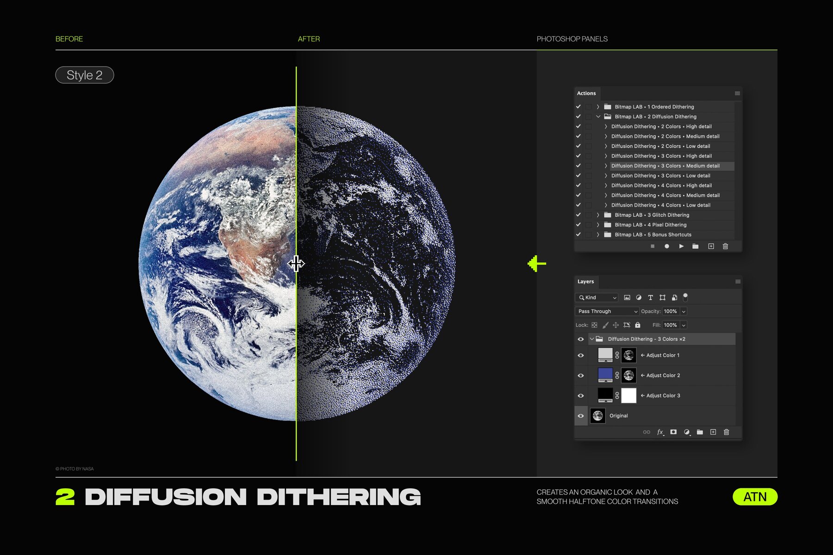833x555 pixels.
Task: Uncheck the Bitmap LAB • 3 Glitch Dithering action
Action: click(x=578, y=215)
